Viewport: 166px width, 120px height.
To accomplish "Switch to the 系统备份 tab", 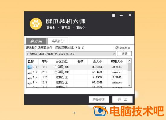I will coord(58,41).
